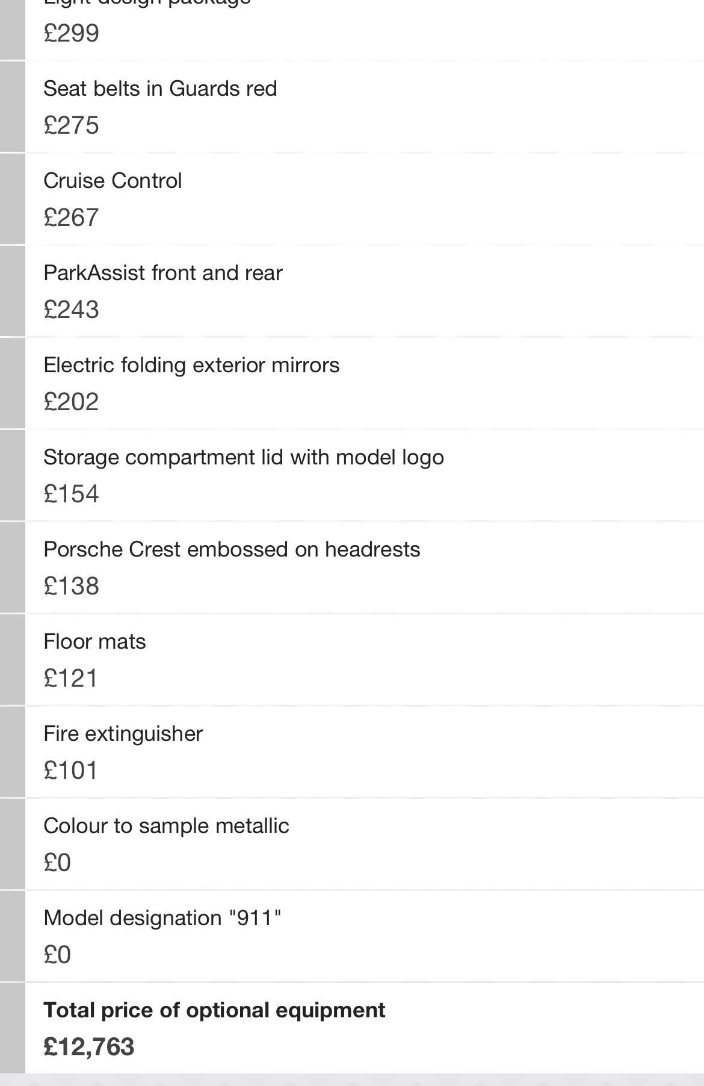Click the £299 price at top
Screen dimensions: 704x1086
[x=71, y=33]
